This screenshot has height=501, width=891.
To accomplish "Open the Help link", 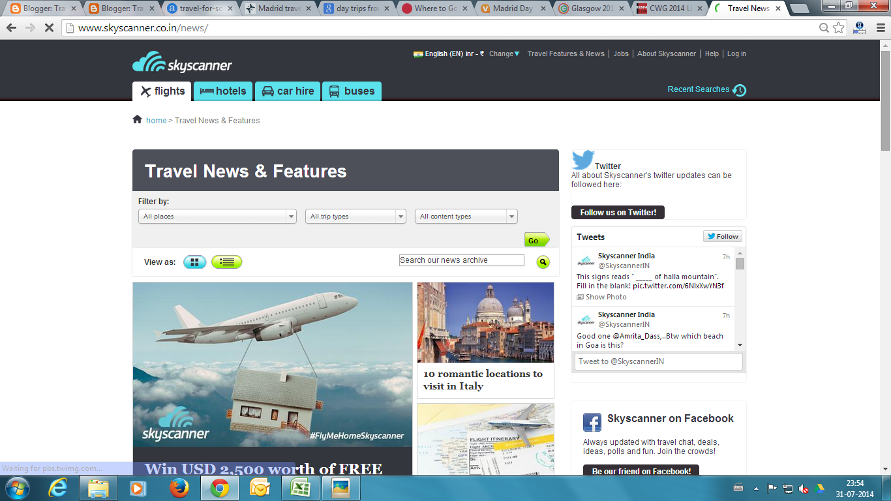I will (x=712, y=54).
